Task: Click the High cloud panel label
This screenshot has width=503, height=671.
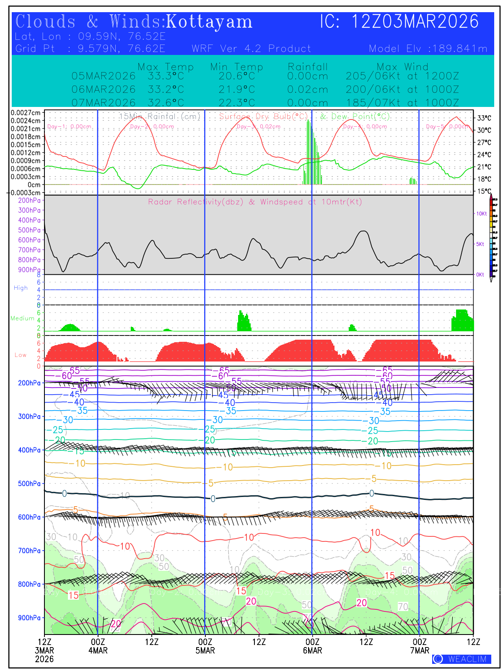Action: click(21, 288)
